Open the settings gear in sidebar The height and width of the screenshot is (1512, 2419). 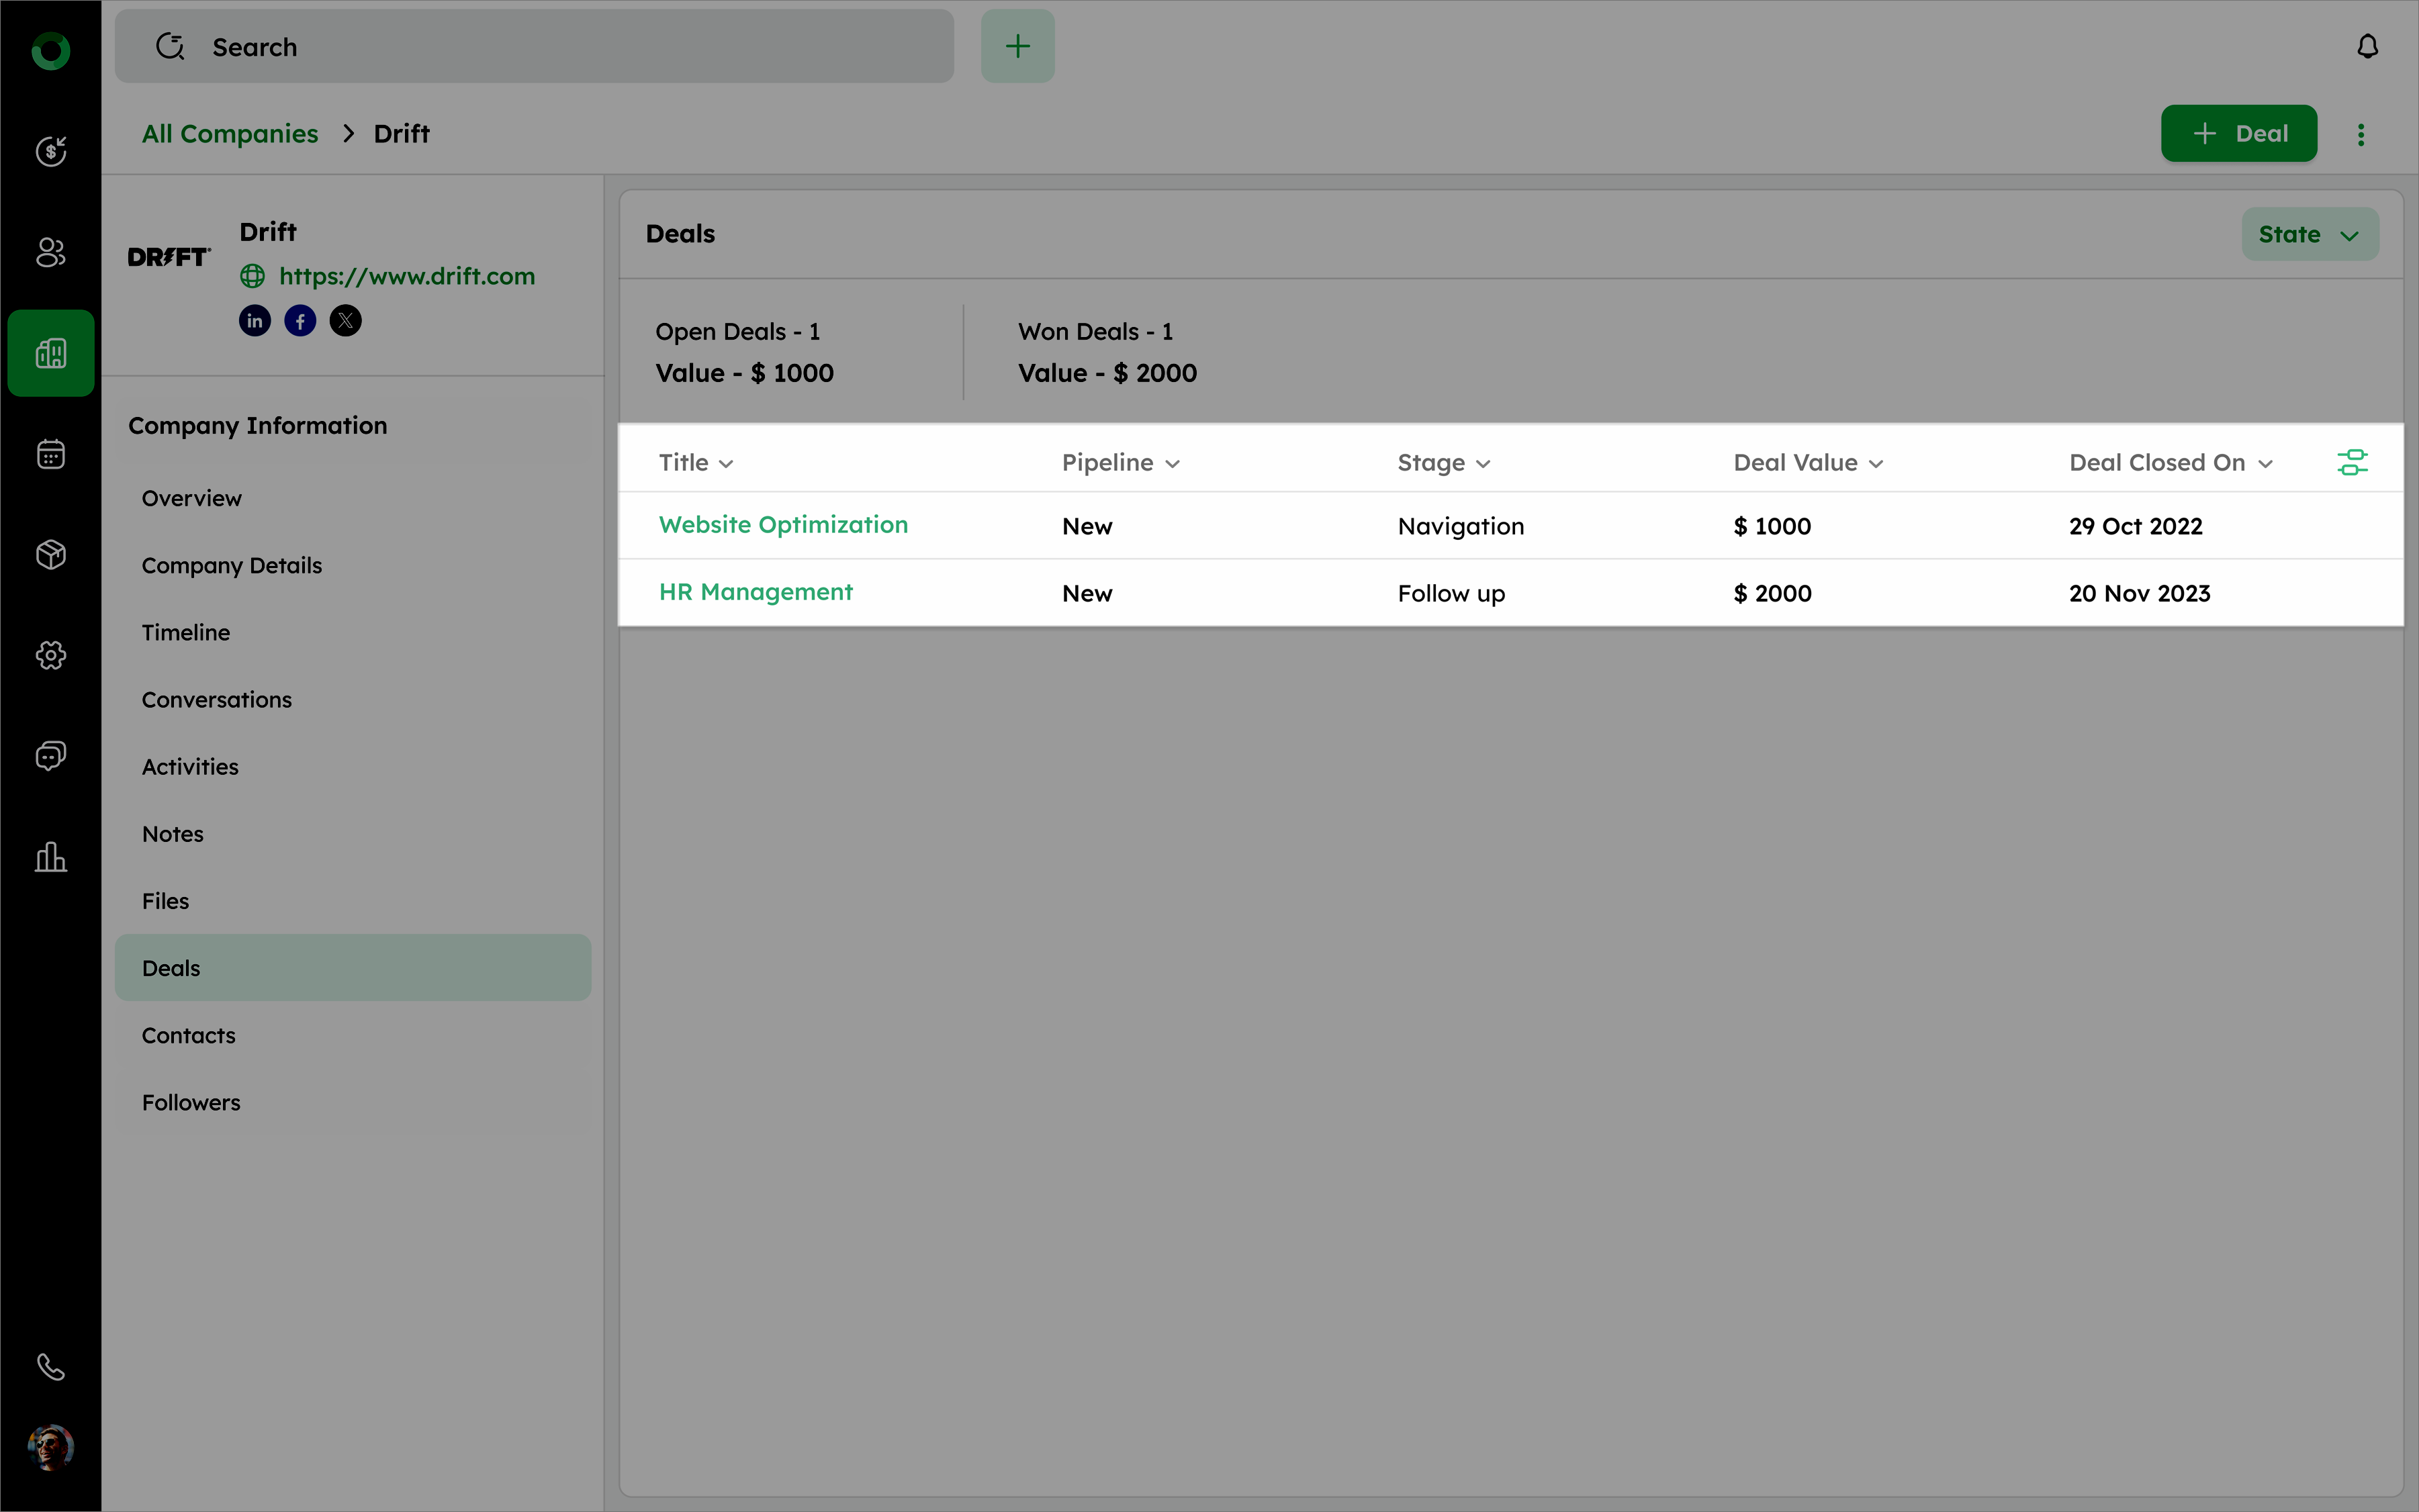pos(51,655)
